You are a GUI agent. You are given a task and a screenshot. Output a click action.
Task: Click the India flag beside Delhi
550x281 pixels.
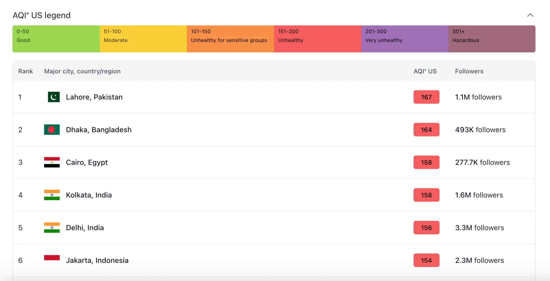[x=52, y=228]
